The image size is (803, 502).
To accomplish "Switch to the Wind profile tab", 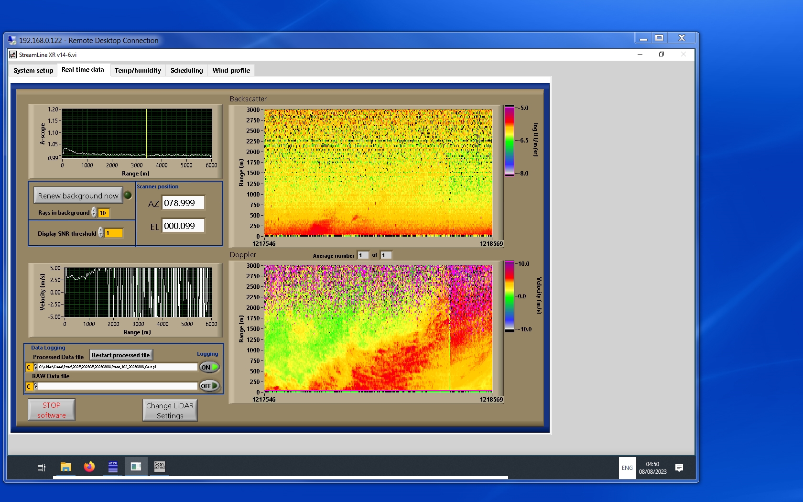I will 231,70.
